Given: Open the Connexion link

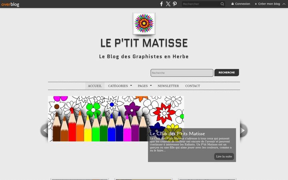Looking at the screenshot, I should click(x=241, y=4).
